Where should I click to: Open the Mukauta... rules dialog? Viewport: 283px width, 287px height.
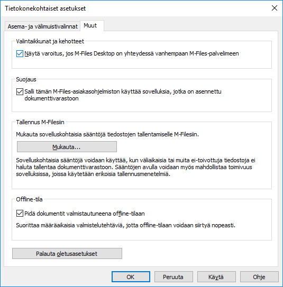coord(67,146)
